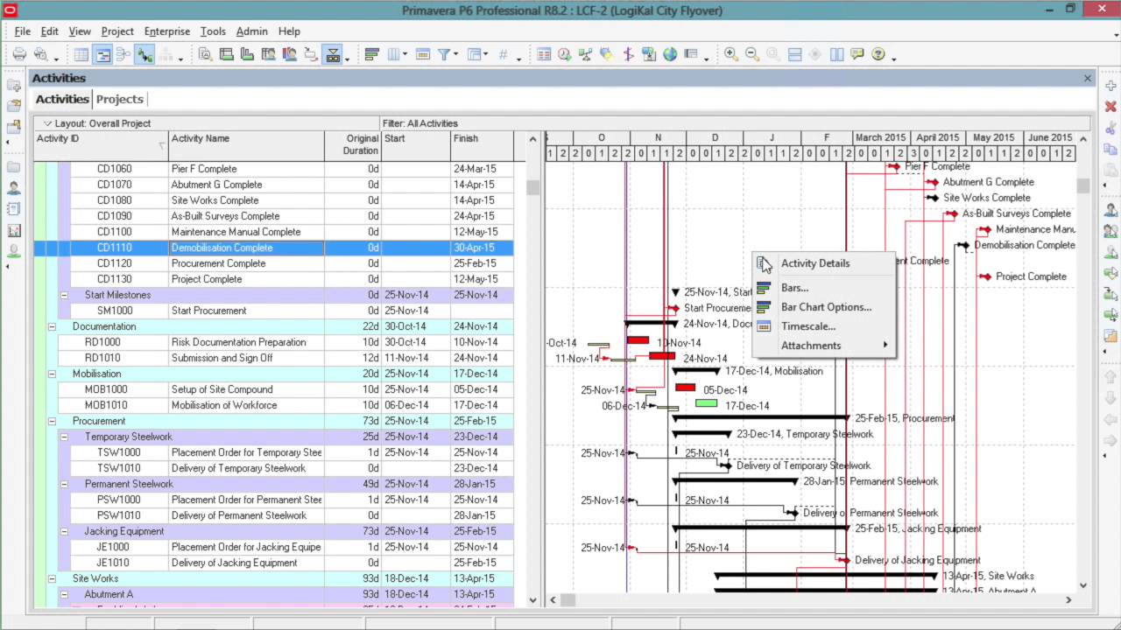Open Print Preview from the toolbar

[40, 54]
